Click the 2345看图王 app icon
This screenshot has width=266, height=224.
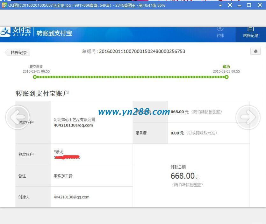[x=4, y=5]
